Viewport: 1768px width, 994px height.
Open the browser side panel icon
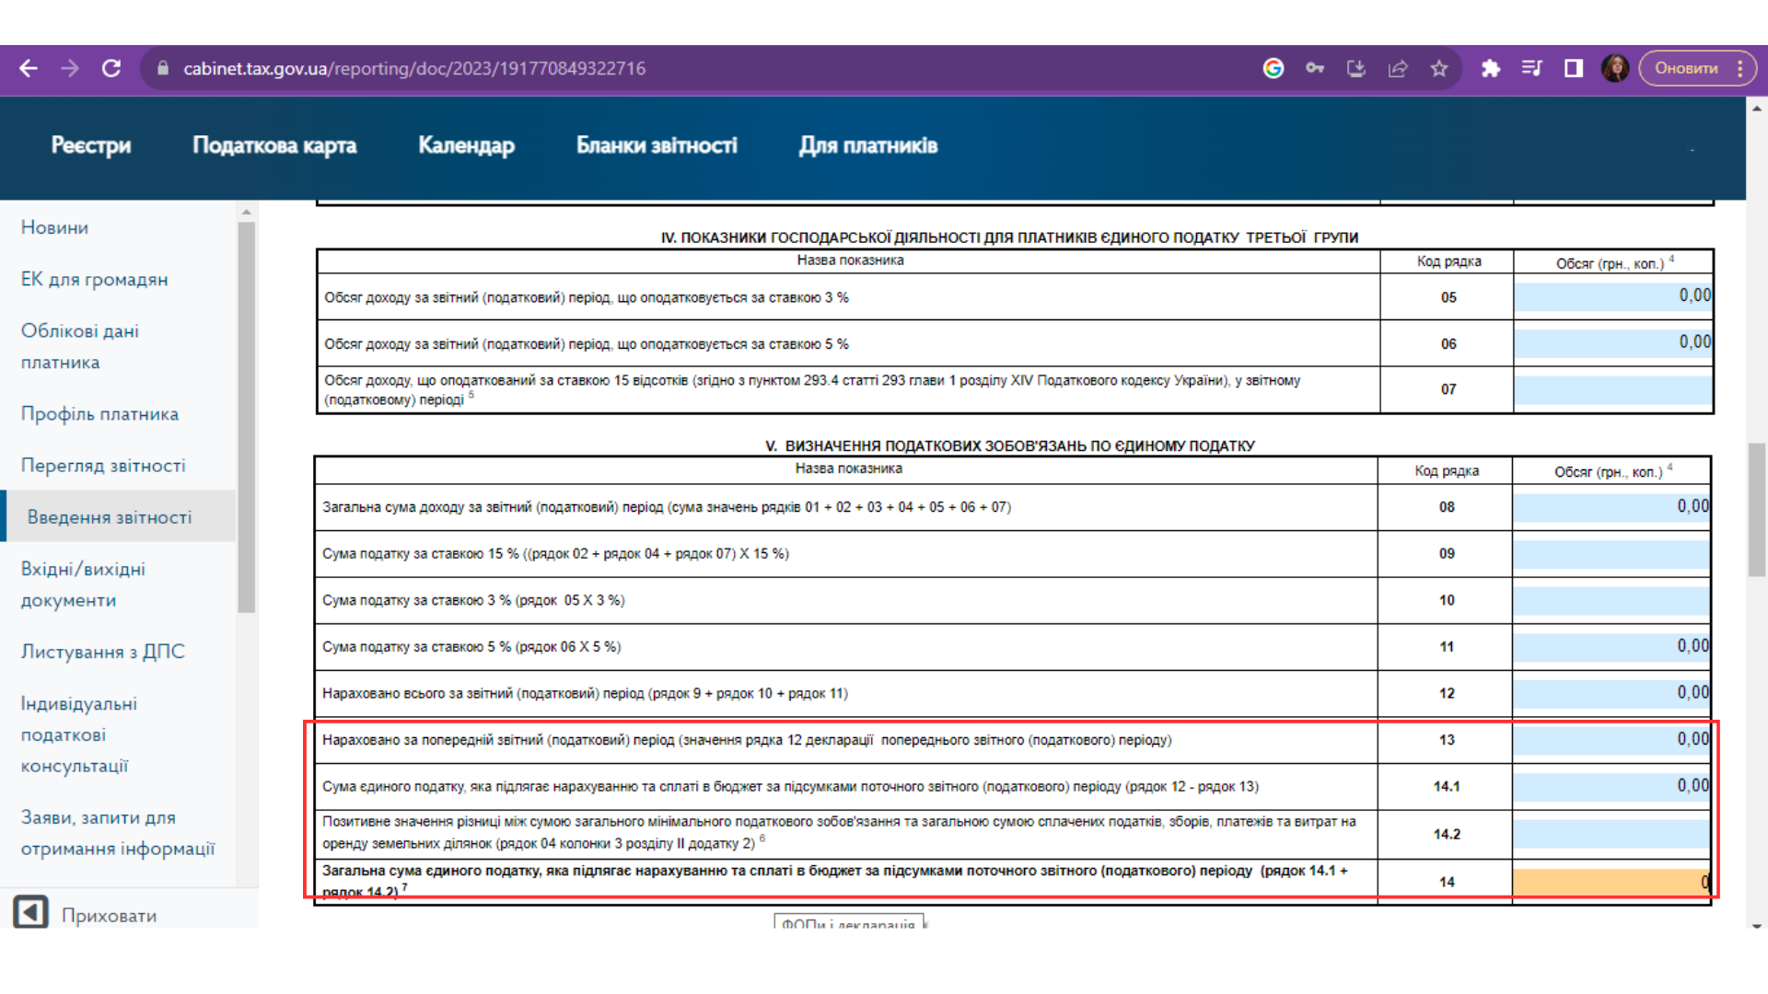point(1574,68)
